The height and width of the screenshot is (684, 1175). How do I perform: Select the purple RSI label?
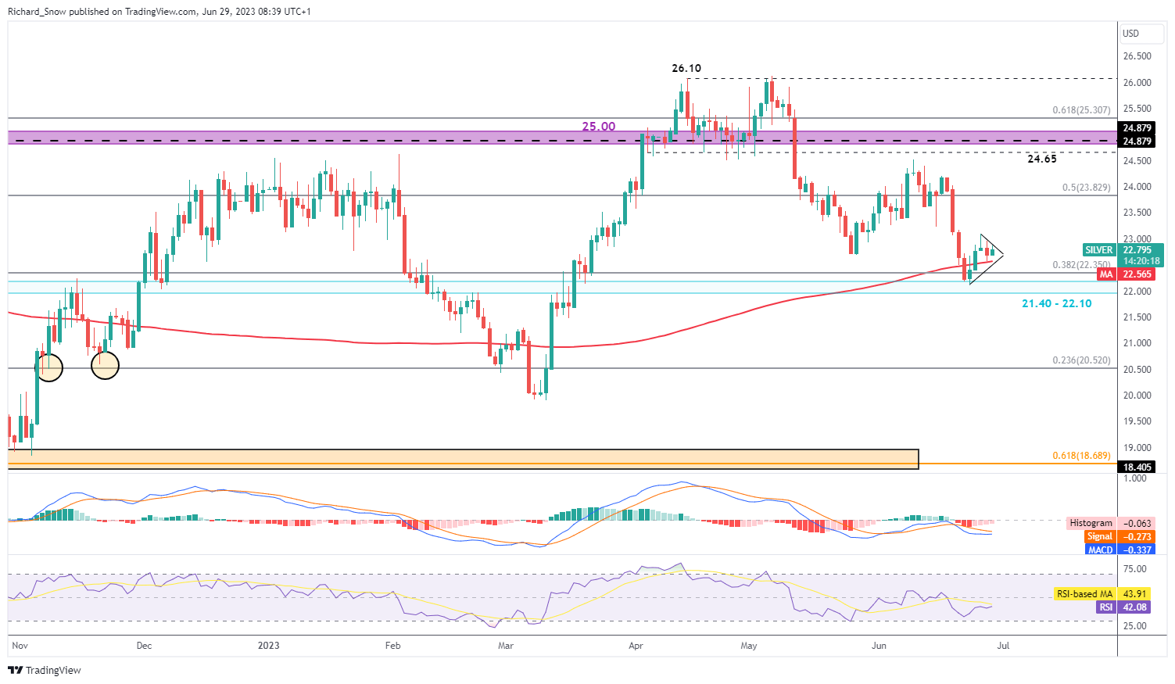(1105, 607)
